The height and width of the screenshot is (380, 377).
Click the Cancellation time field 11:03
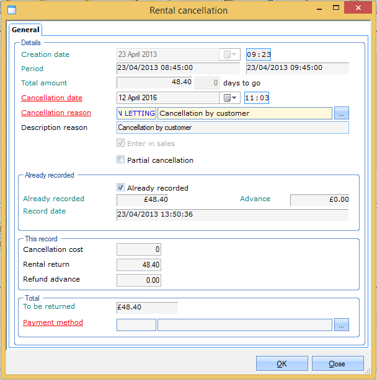coord(256,98)
